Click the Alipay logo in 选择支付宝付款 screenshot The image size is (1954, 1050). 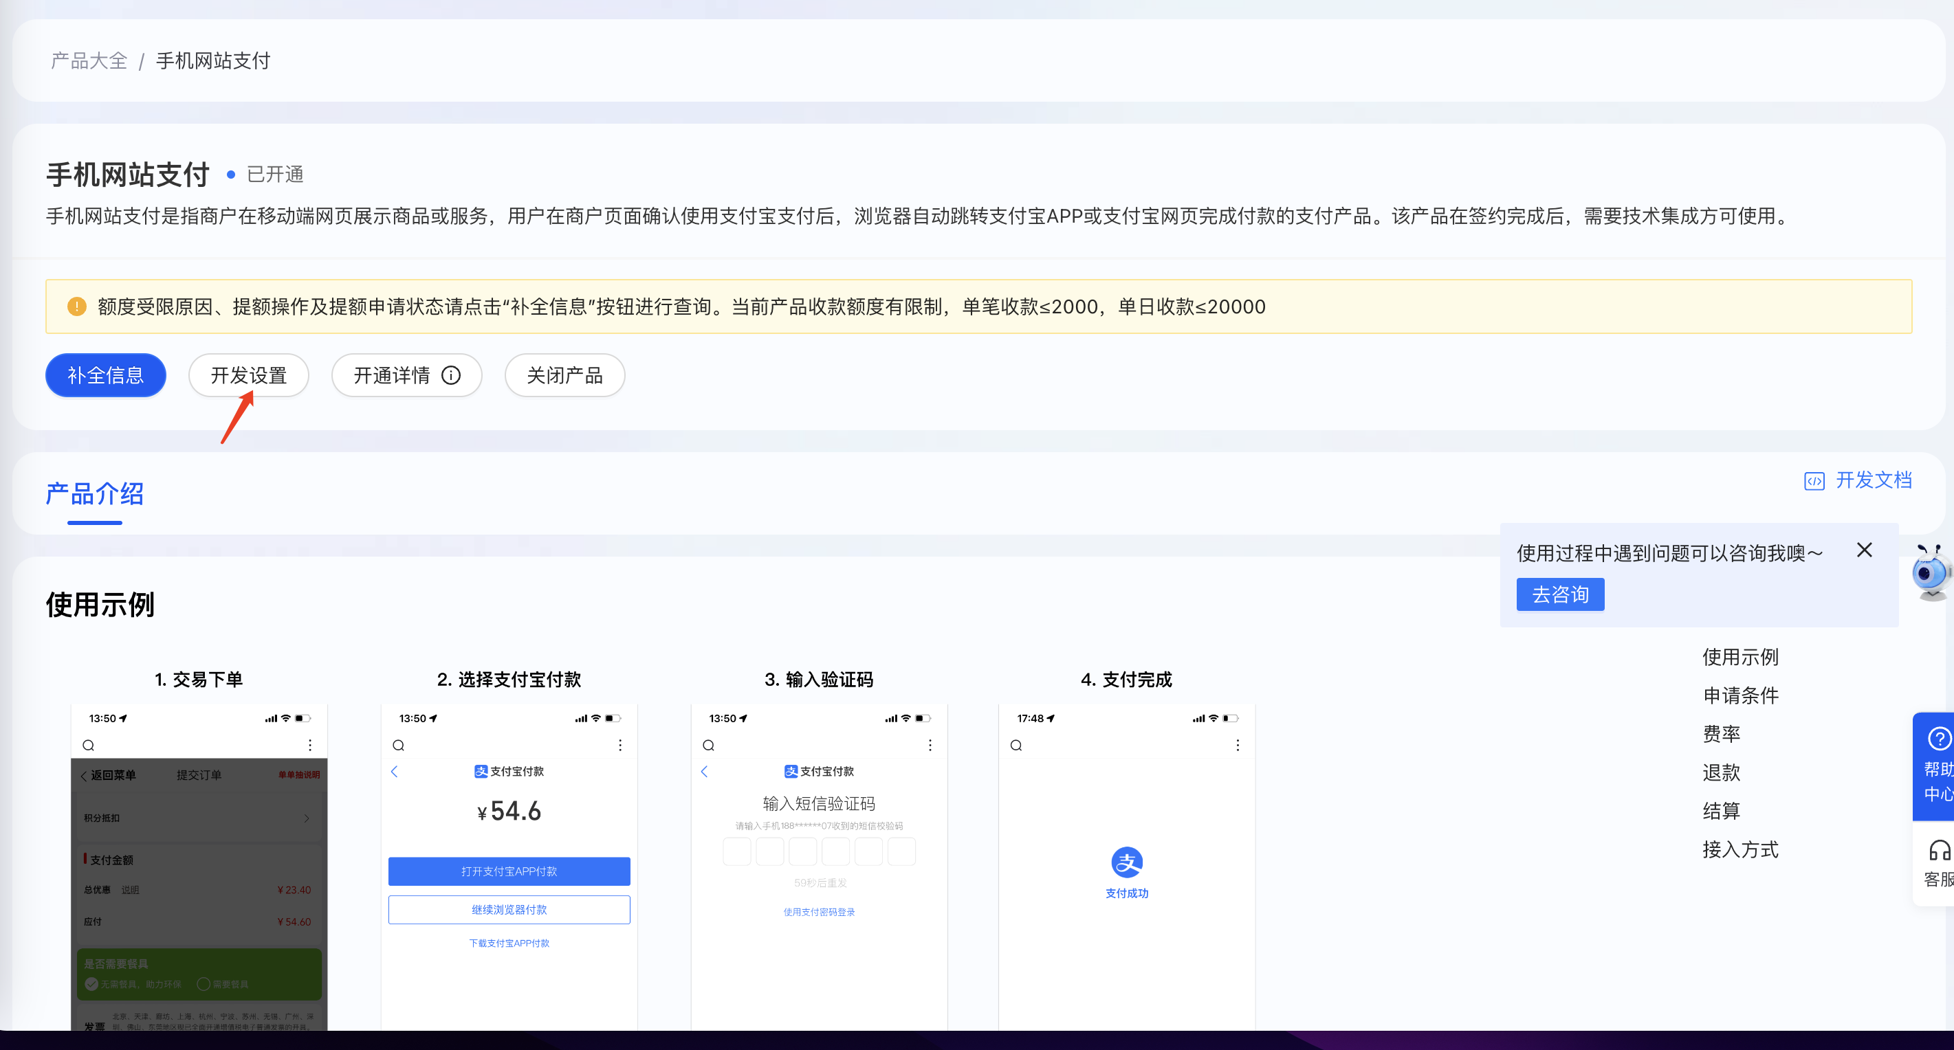click(x=481, y=771)
